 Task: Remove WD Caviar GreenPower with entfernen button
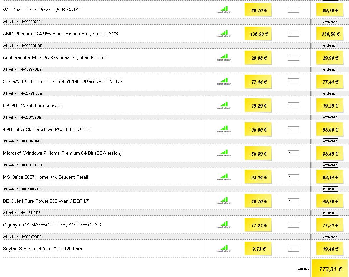(330, 22)
